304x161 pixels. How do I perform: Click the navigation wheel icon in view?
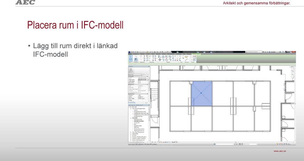coord(293,70)
